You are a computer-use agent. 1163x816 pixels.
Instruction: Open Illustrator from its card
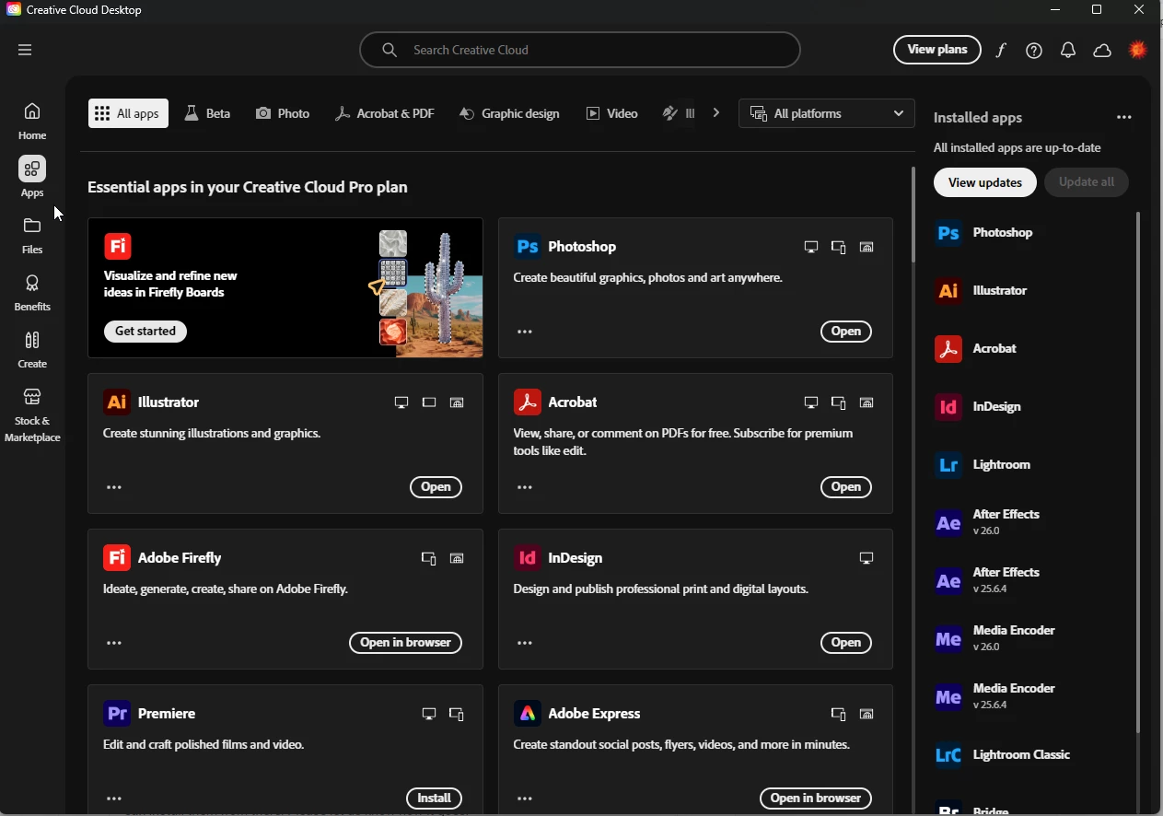coord(436,487)
